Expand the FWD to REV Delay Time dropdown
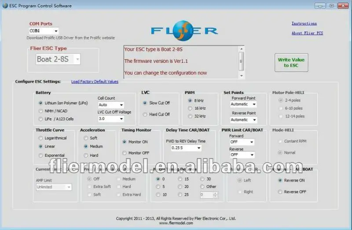The width and height of the screenshot is (352, 230). click(x=186, y=148)
